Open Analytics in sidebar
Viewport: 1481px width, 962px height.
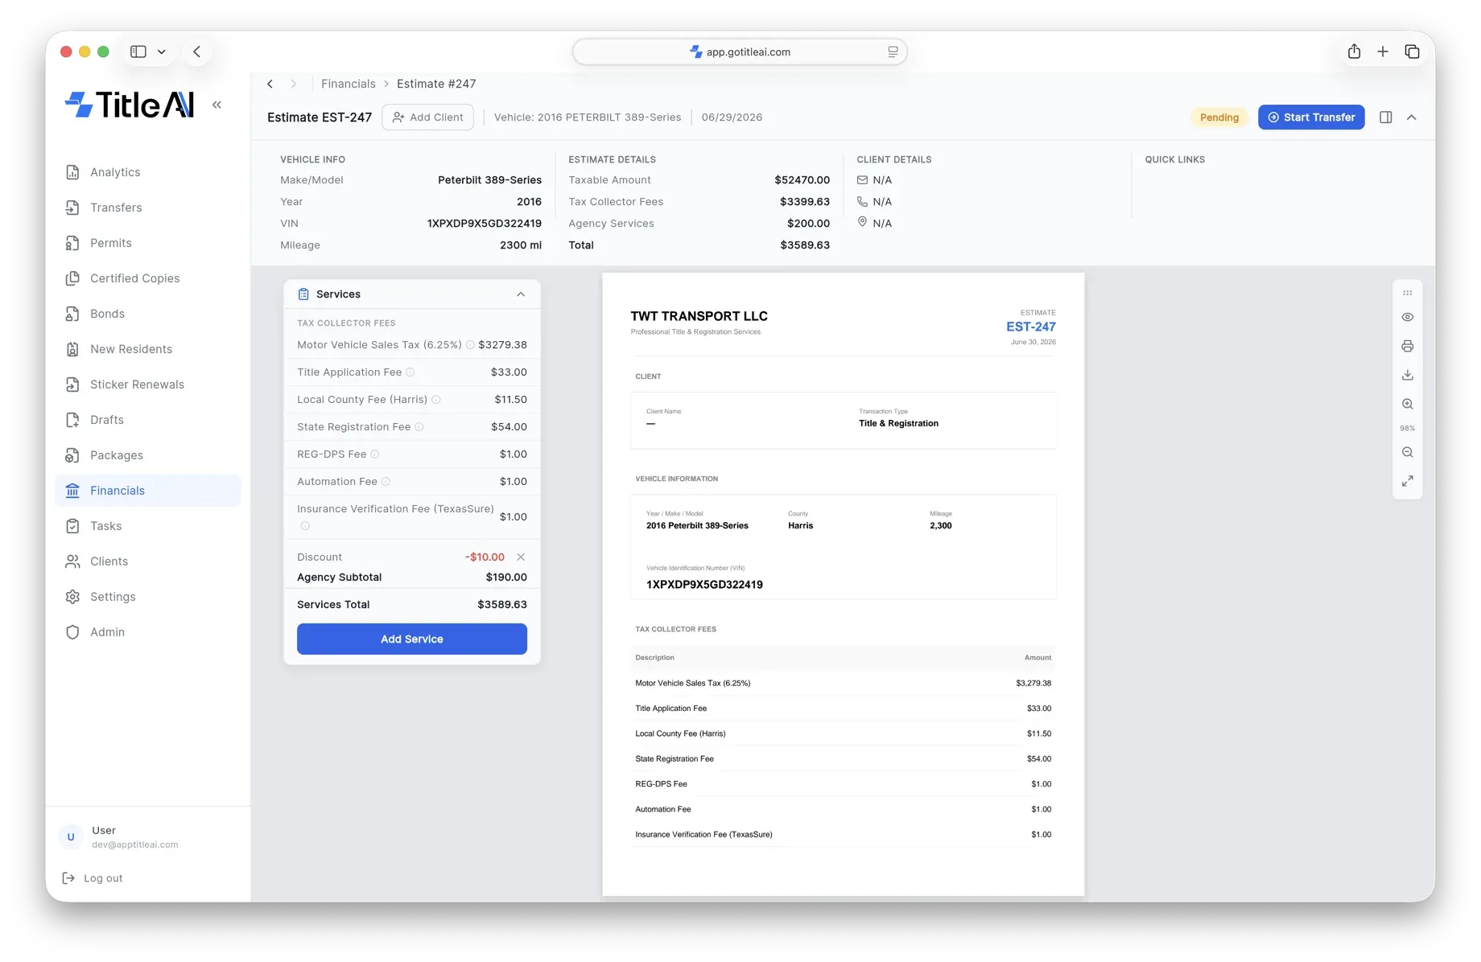[x=114, y=172]
